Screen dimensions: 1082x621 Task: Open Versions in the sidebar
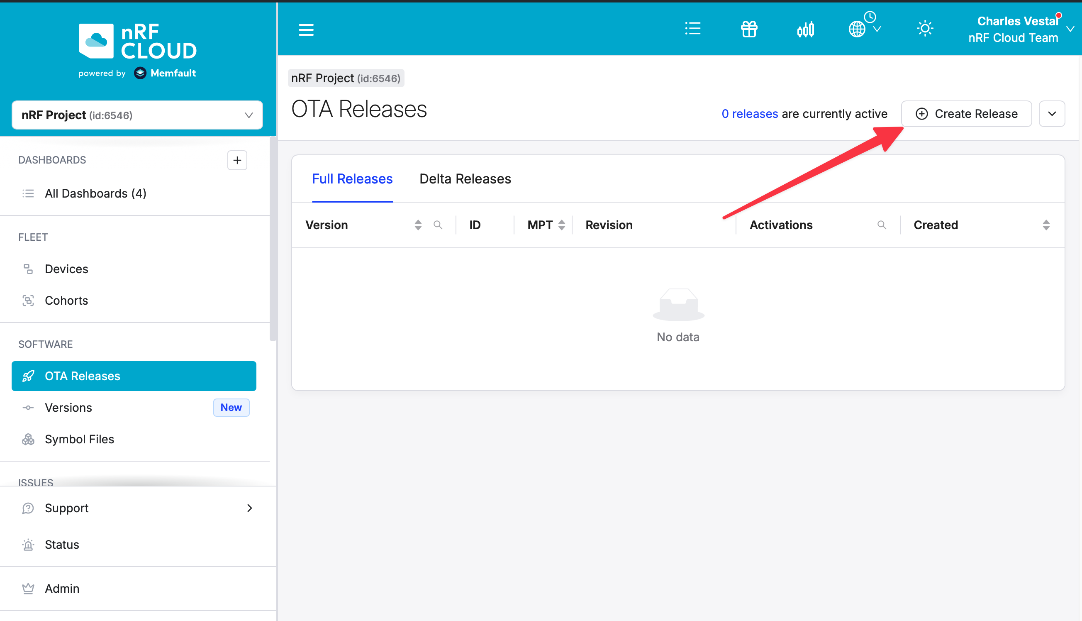point(68,407)
